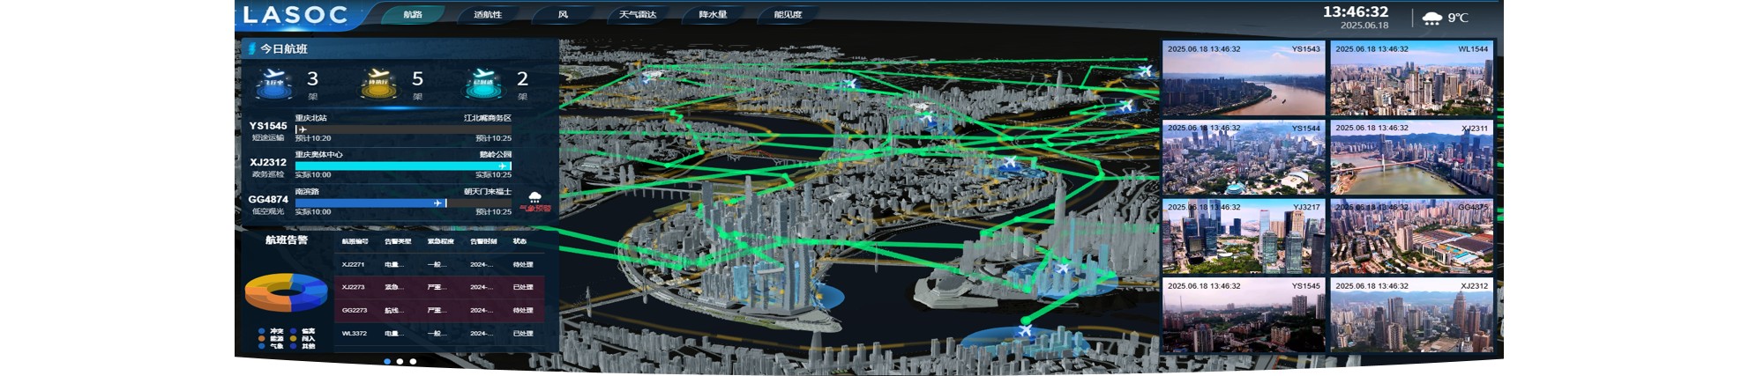Click the yellow pending-flight (待飞行) status icon
The height and width of the screenshot is (376, 1764).
pos(378,81)
